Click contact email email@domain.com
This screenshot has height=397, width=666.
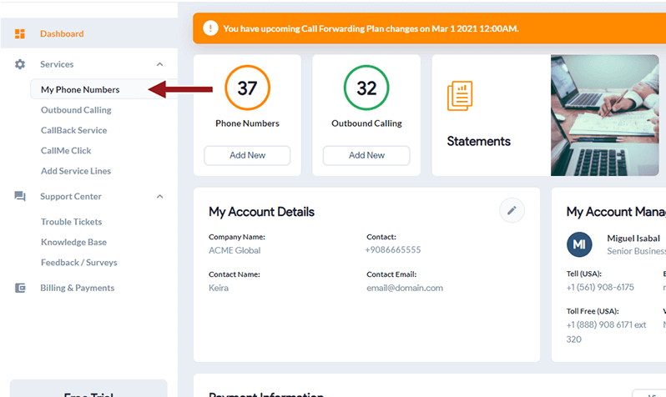tap(405, 288)
